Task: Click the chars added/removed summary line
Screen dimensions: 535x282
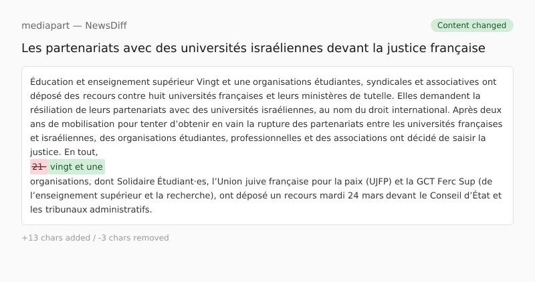Action: click(x=95, y=238)
